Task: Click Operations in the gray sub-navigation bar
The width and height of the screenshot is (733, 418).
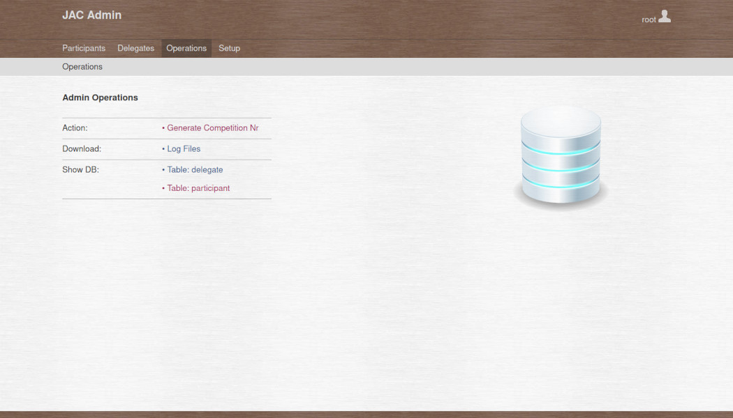Action: pyautogui.click(x=82, y=67)
